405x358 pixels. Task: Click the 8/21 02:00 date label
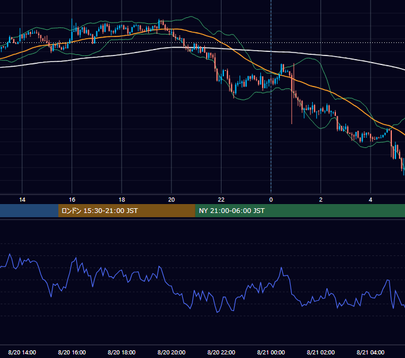(321, 352)
